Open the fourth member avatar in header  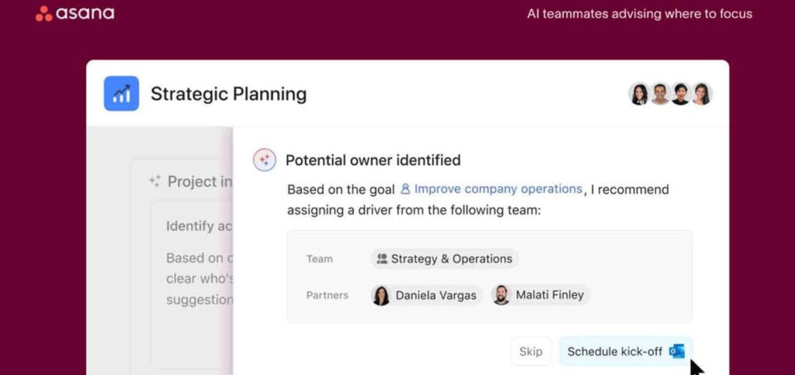pos(702,94)
